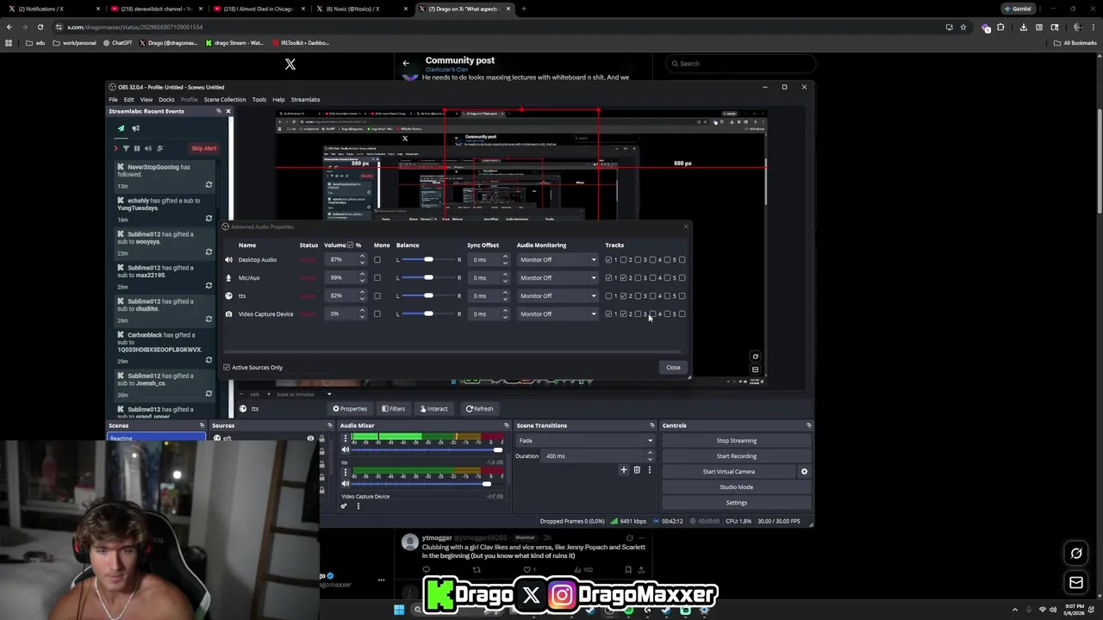Viewport: 1103px width, 620px height.
Task: Replay the NeverStopGooning follow alert
Action: [x=209, y=185]
